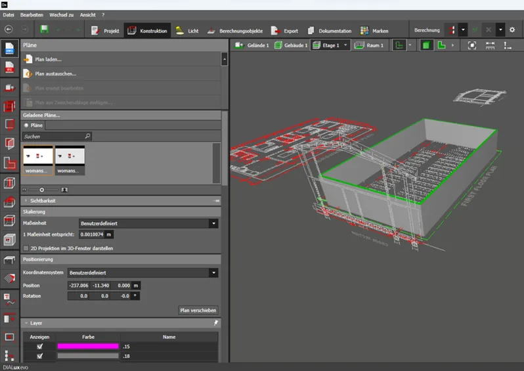Click the fit-to-view zoom icon
524x371 pixels.
[472, 45]
